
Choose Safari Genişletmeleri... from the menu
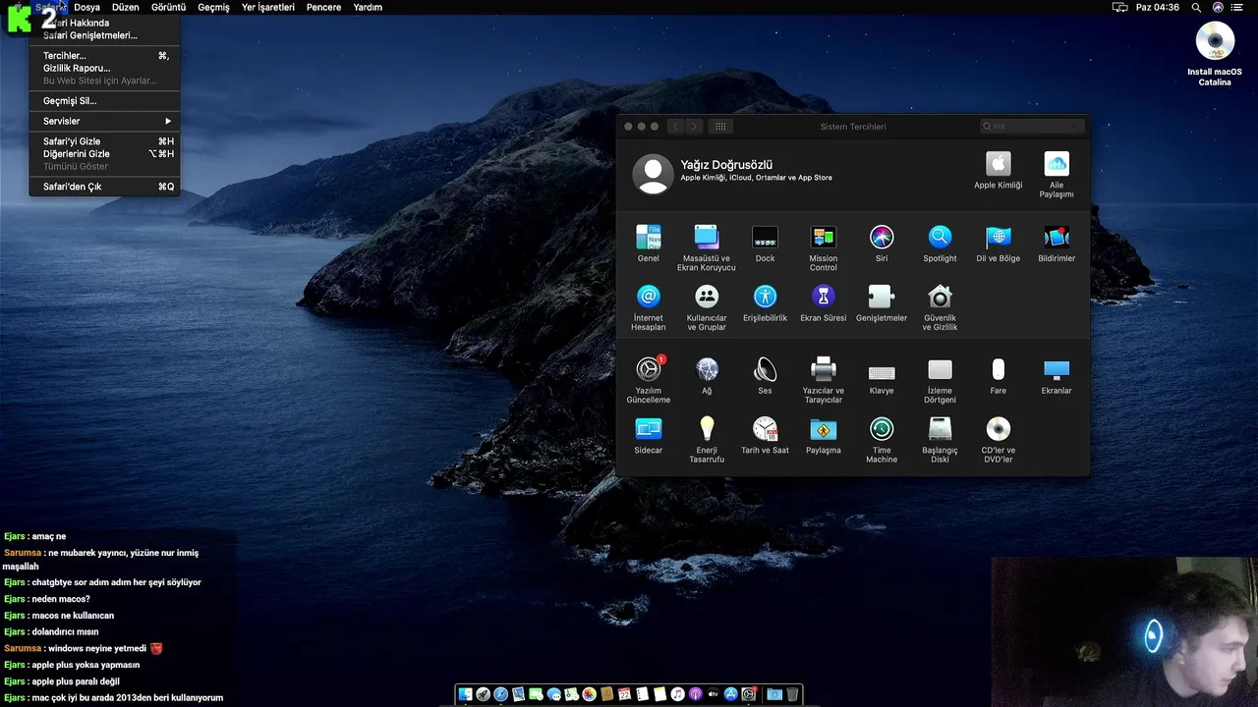coord(104,35)
